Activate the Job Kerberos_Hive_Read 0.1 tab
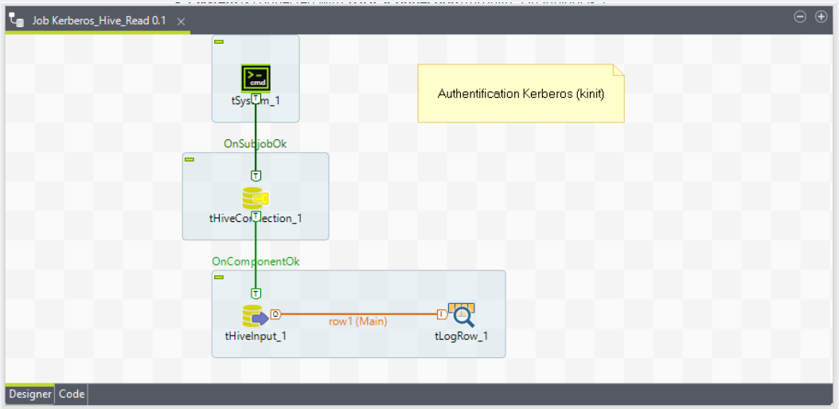The width and height of the screenshot is (839, 409). point(99,21)
